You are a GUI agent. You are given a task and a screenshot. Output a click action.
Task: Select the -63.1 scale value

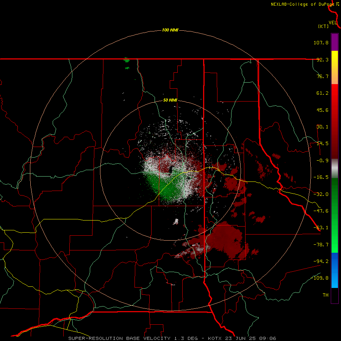(x=321, y=228)
